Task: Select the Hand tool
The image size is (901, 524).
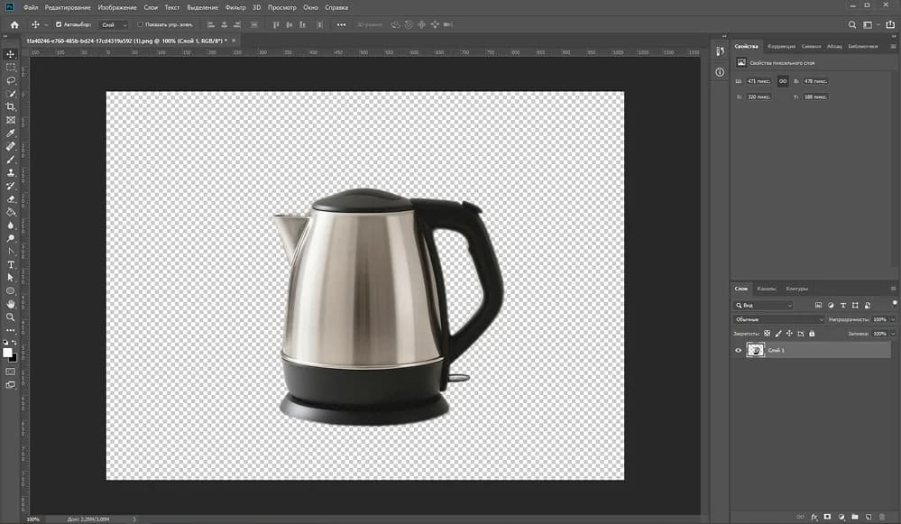Action: [11, 304]
